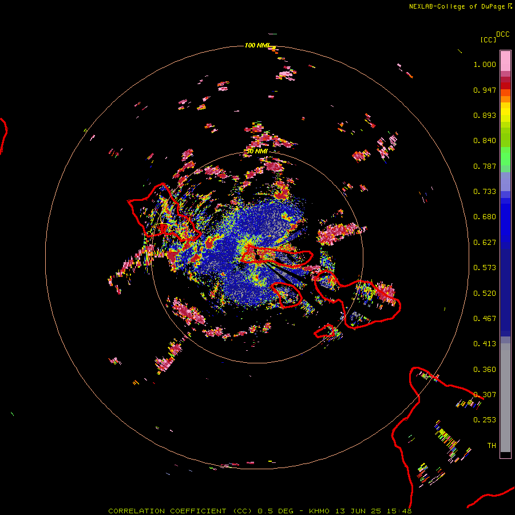Click the 0.413 scale label

[485, 344]
